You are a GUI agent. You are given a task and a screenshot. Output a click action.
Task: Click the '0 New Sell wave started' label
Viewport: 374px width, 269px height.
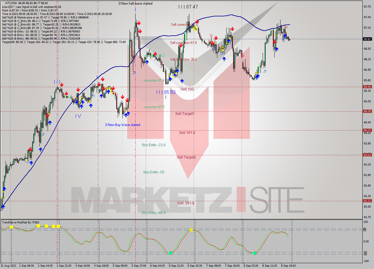point(135,4)
